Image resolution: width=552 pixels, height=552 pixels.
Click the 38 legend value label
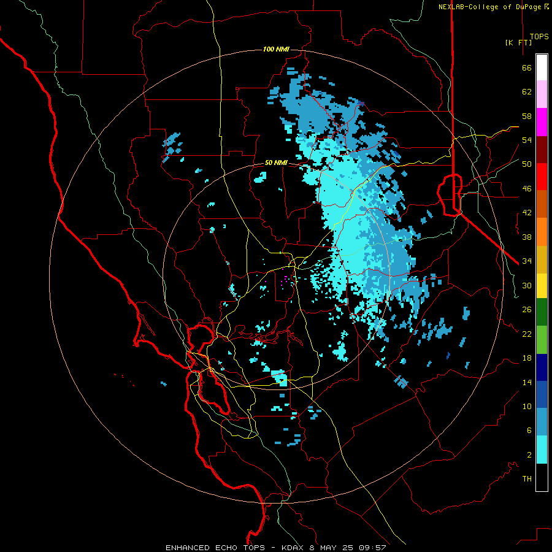[x=527, y=237]
